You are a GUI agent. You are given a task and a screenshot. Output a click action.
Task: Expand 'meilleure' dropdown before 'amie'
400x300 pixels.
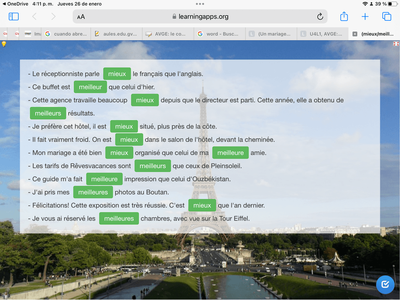230,153
